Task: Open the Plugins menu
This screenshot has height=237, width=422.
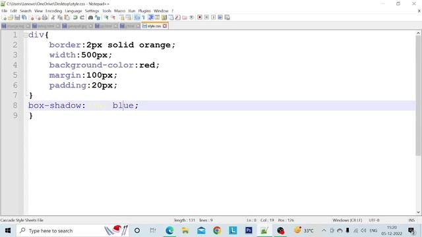Action: (x=144, y=11)
